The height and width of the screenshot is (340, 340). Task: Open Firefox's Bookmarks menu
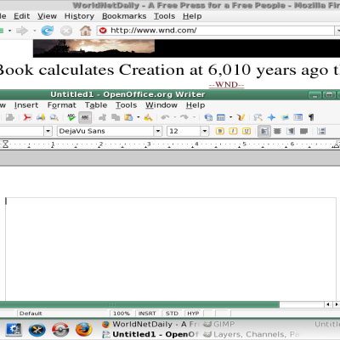coord(124,16)
